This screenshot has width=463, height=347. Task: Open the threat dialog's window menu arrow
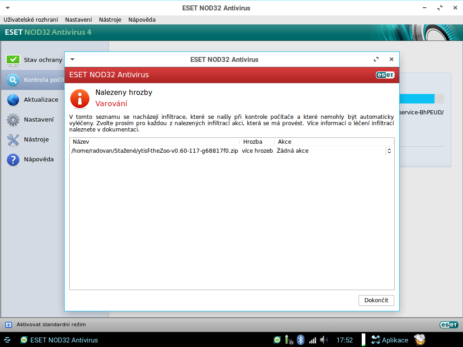coord(72,59)
